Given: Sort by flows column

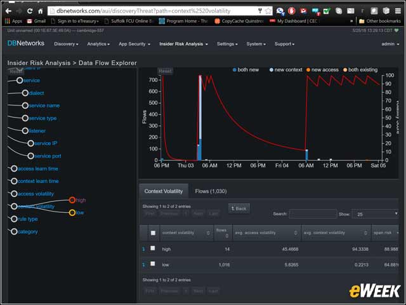Looking at the screenshot, I should 223,233.
